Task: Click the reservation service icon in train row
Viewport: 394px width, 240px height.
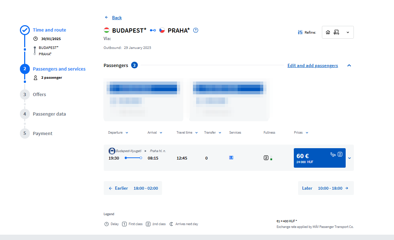Action: click(231, 158)
